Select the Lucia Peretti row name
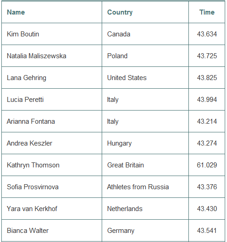 25,100
